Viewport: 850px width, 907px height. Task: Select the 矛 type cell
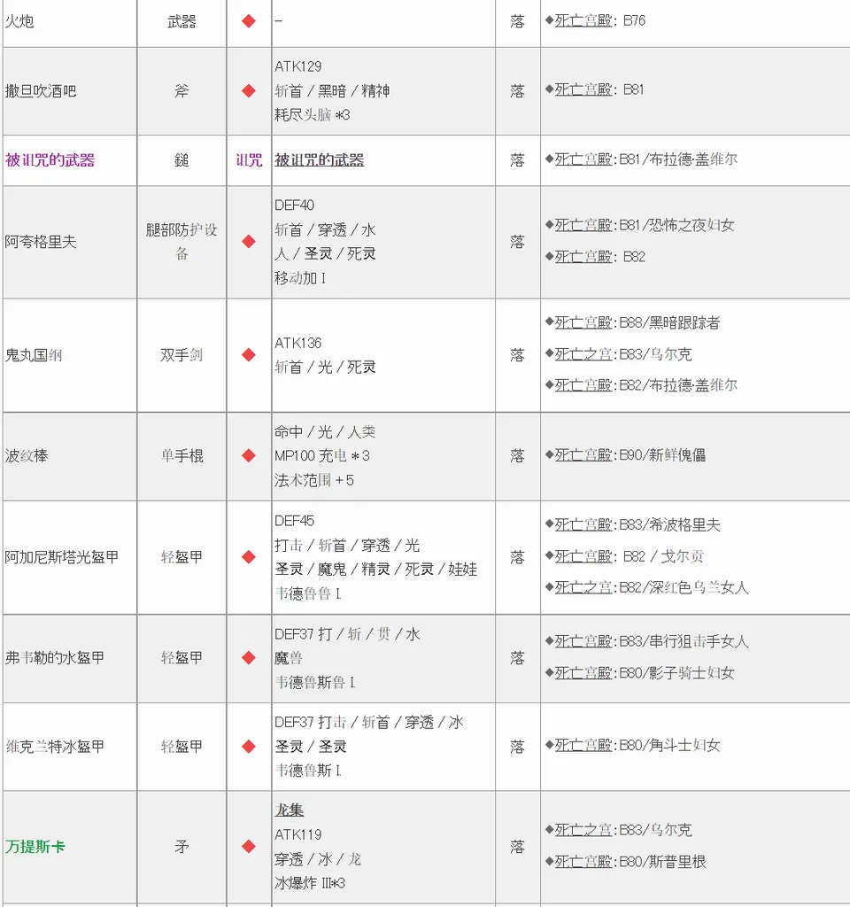(182, 847)
